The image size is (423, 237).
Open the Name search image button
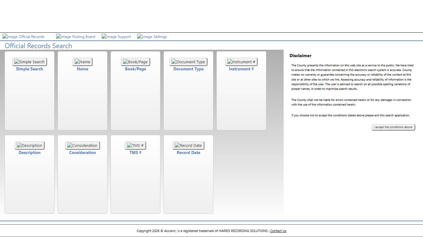pyautogui.click(x=82, y=62)
